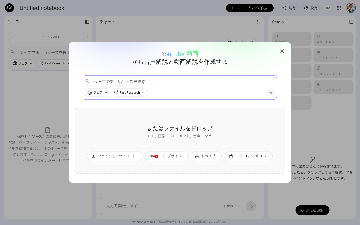Open the 共有 share button

click(x=289, y=8)
